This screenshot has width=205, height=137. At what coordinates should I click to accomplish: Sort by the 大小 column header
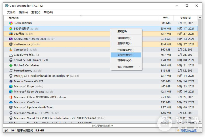coord(166,18)
